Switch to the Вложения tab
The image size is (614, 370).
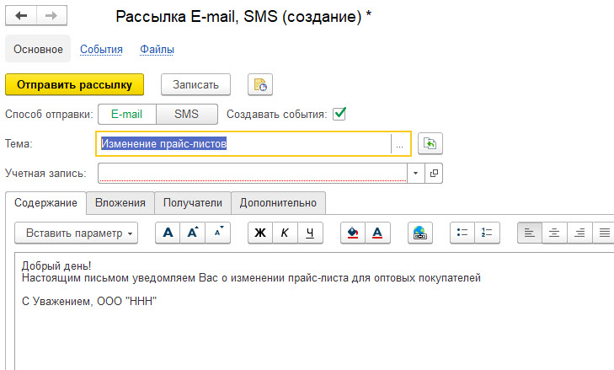120,203
